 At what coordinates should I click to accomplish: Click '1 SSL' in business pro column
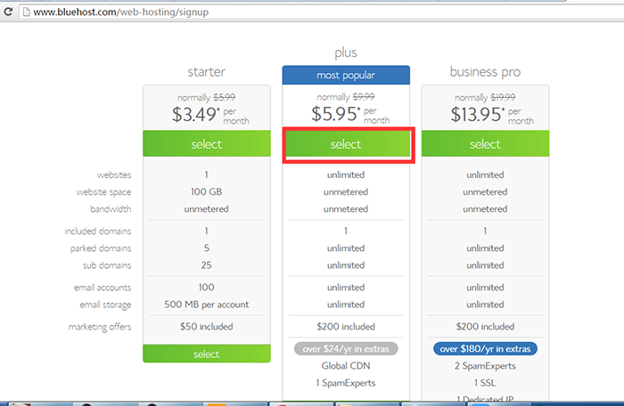[485, 383]
